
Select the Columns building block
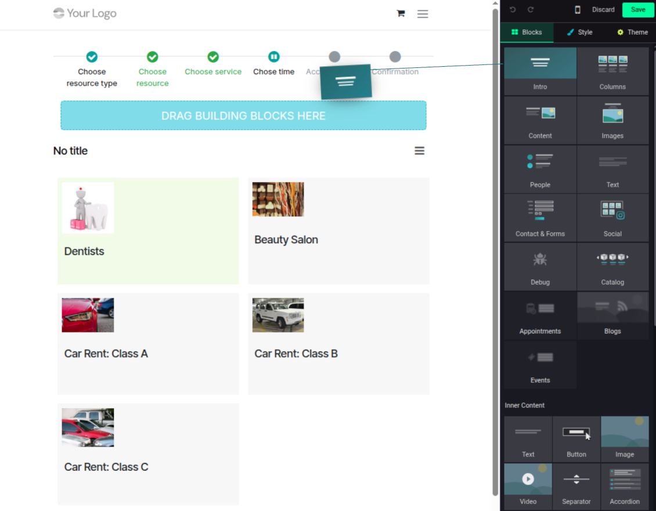[x=612, y=71]
